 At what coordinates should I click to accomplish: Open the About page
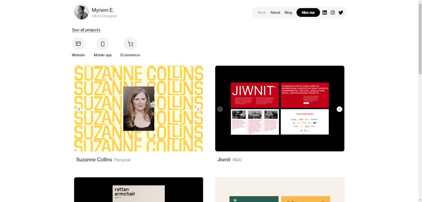pos(275,13)
